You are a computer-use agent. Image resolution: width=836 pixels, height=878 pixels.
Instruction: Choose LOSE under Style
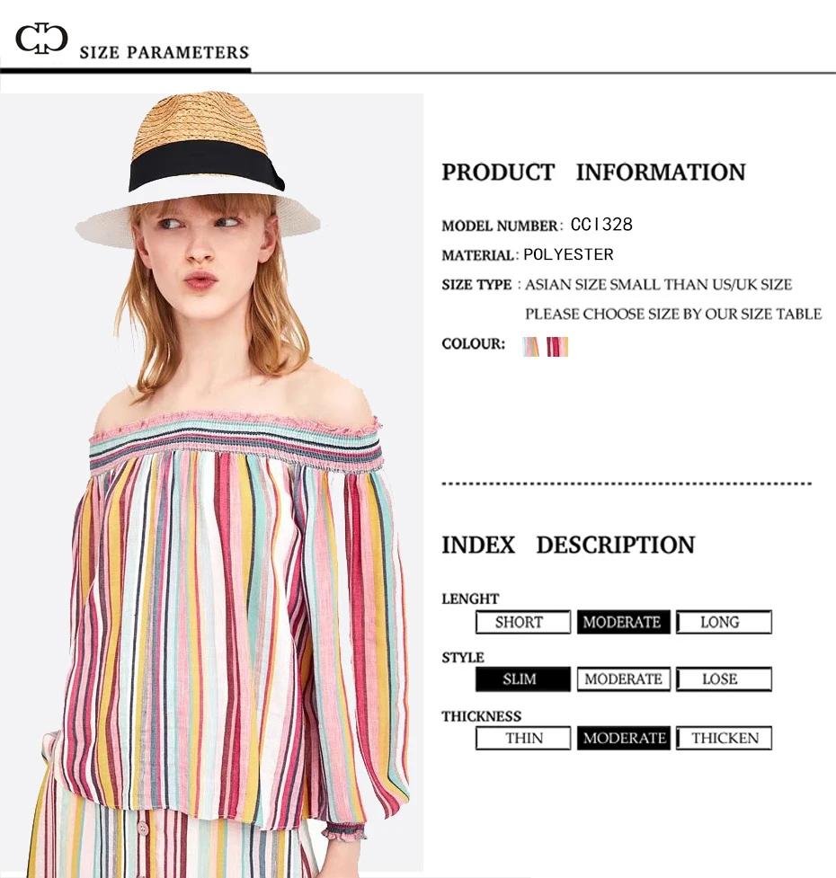point(724,679)
